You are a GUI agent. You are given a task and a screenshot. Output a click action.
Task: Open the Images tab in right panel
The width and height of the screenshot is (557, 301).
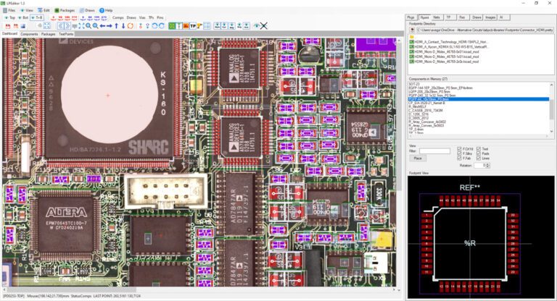tap(490, 17)
